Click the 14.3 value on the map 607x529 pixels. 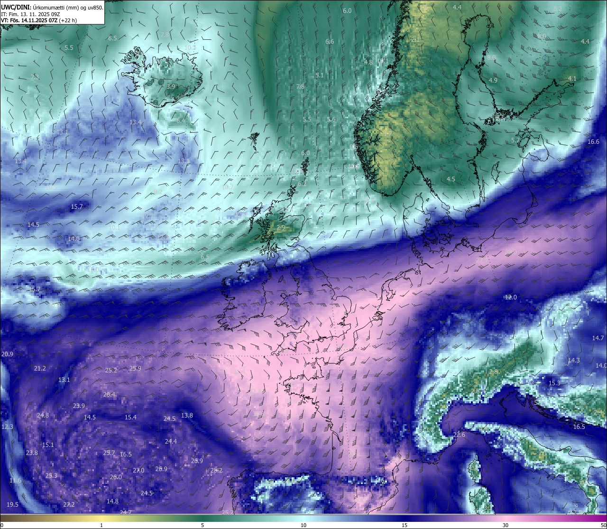(574, 360)
